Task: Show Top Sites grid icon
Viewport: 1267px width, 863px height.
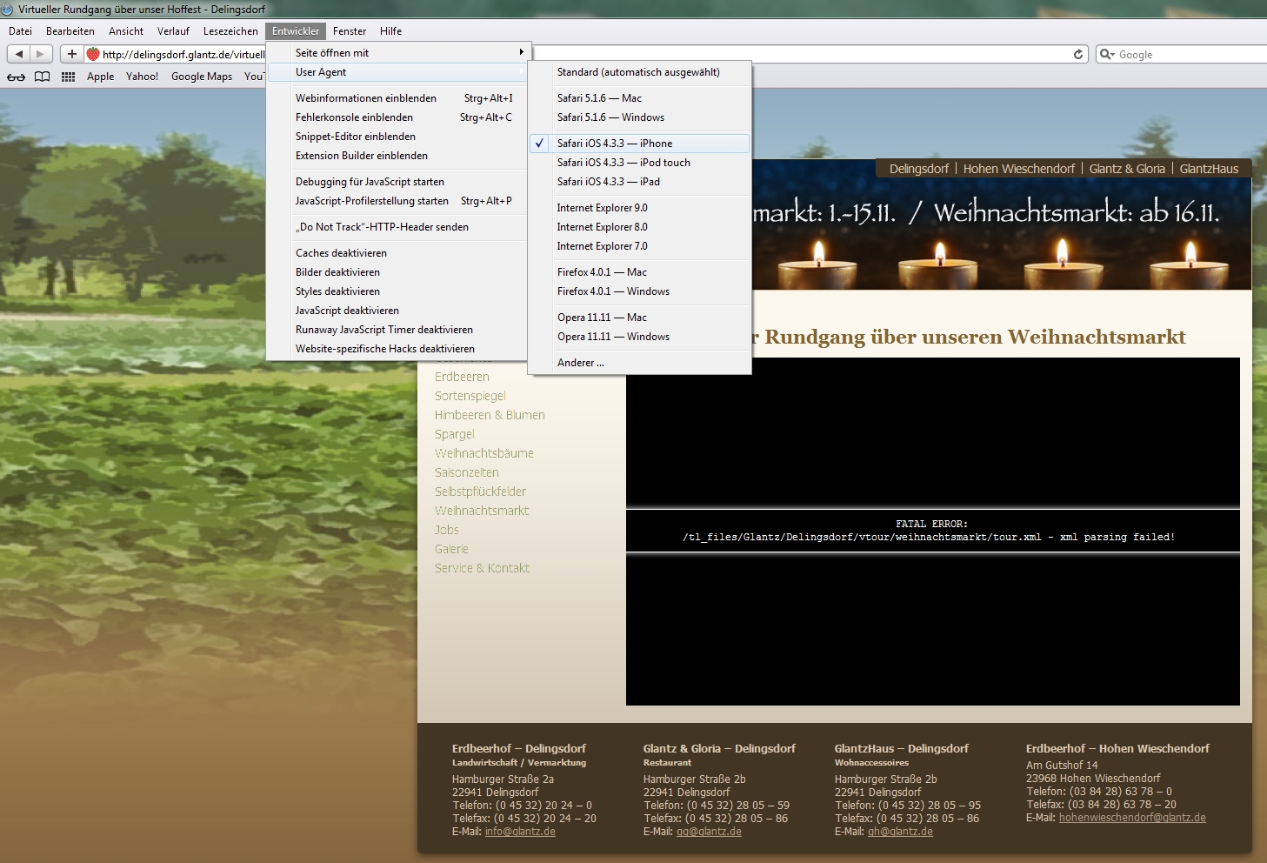Action: tap(68, 77)
